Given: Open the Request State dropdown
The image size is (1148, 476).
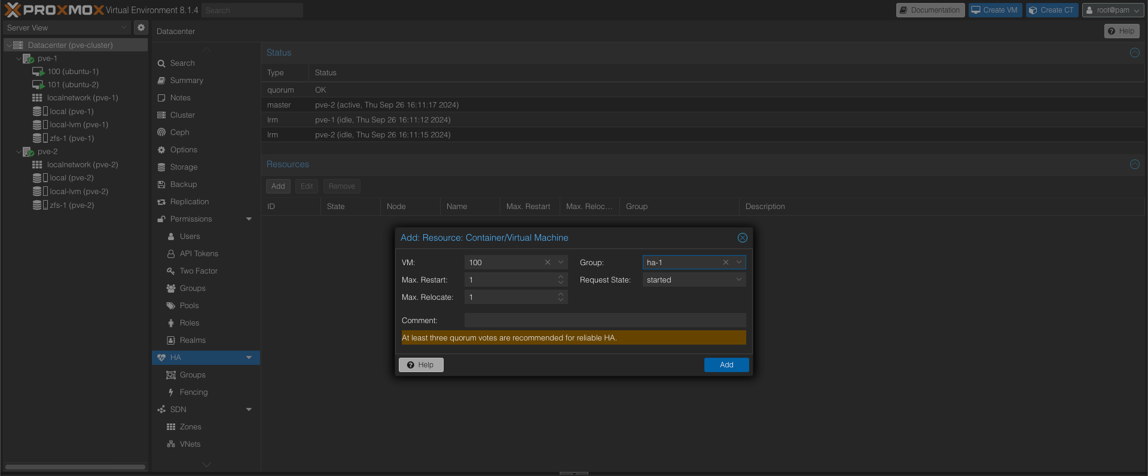Looking at the screenshot, I should [x=739, y=280].
